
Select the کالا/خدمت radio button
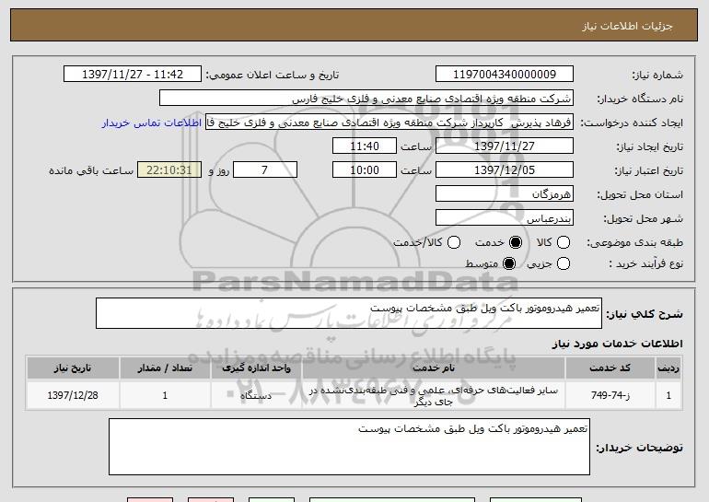(x=454, y=242)
